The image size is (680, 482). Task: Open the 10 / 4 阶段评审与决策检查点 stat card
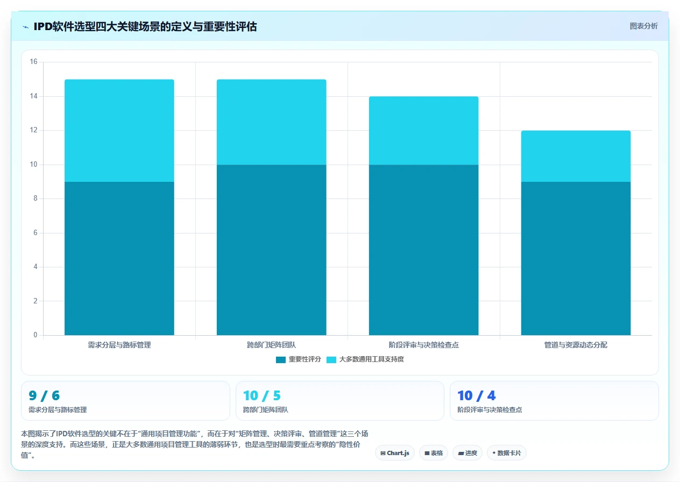[x=554, y=401]
